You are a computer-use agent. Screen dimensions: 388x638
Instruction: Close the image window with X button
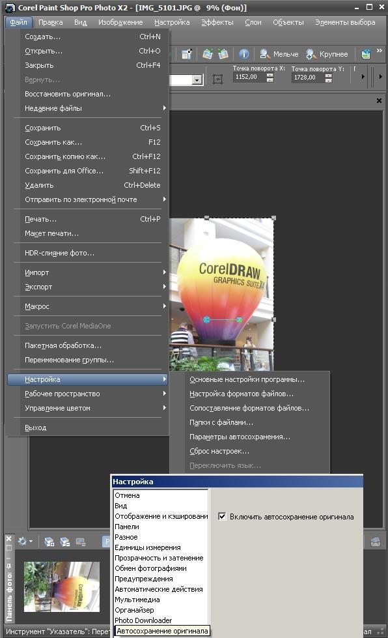tap(379, 100)
